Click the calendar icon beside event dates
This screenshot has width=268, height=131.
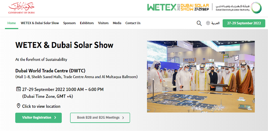pyautogui.click(x=18, y=89)
